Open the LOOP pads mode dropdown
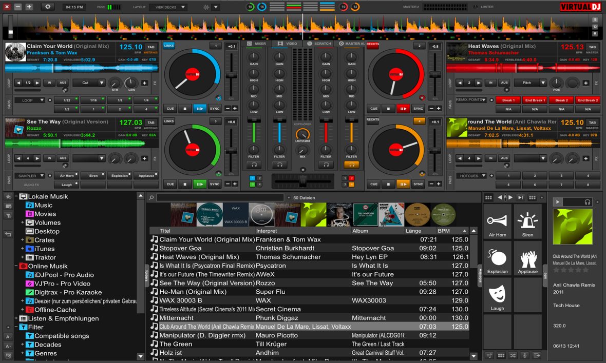Image resolution: width=606 pixels, height=363 pixels. [x=29, y=100]
